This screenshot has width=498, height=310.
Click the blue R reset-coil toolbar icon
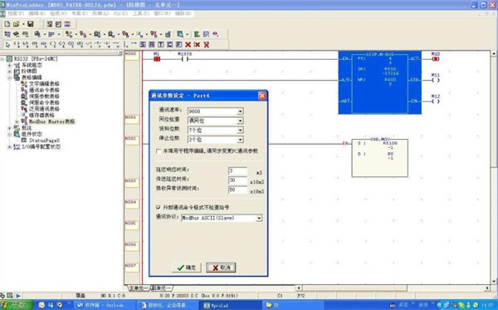click(x=152, y=45)
